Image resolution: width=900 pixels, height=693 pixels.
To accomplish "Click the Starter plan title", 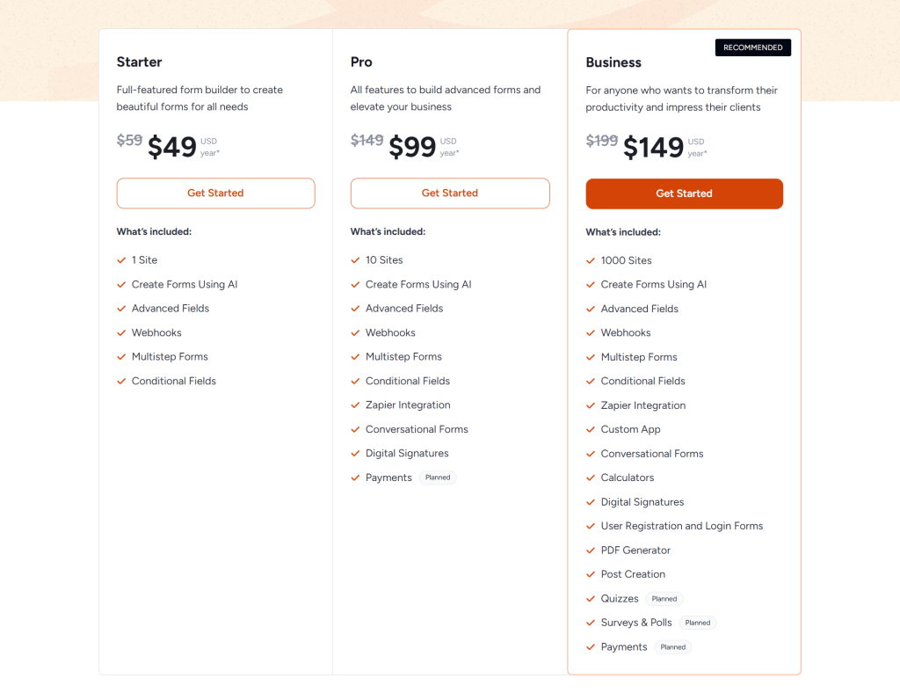I will click(139, 62).
